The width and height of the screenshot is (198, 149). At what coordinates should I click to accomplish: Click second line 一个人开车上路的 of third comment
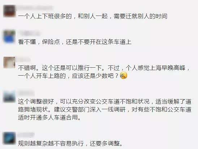[x=73, y=76]
